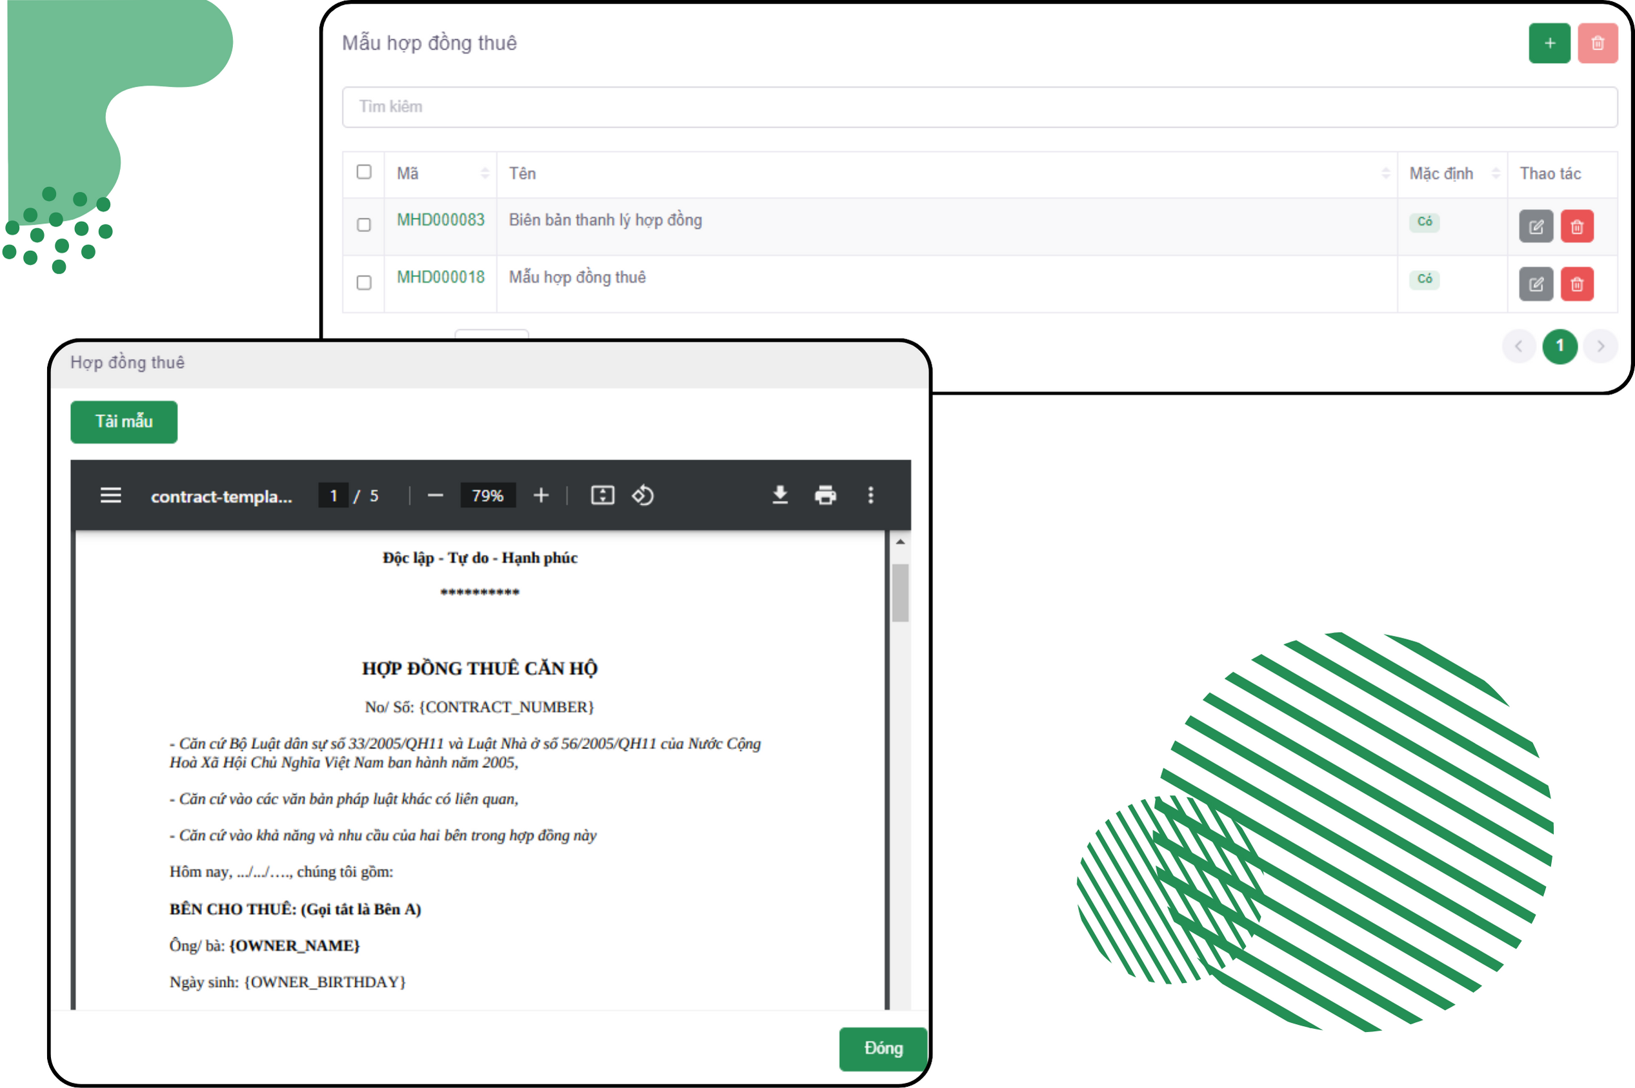Delete the MHD000018 template row
This screenshot has height=1088, width=1635.
[x=1577, y=284]
